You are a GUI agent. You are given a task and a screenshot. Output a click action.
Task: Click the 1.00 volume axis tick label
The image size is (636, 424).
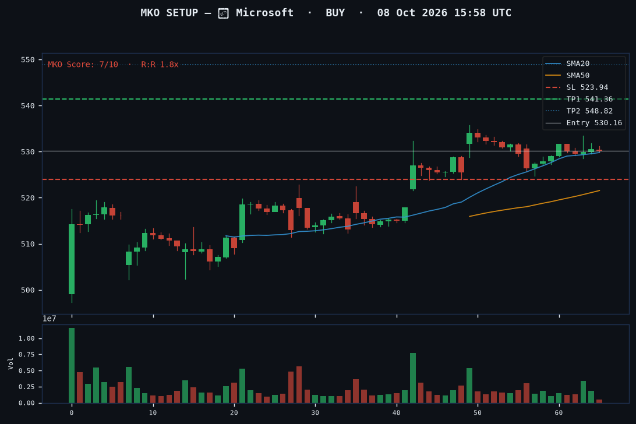click(27, 338)
